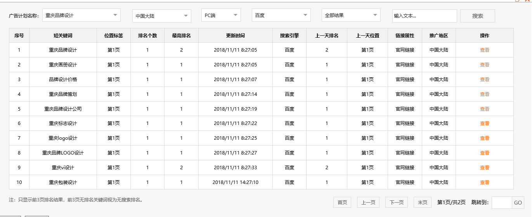The image size is (532, 217).
Task: Click update time 2018/11/11 8:27:27
Action: point(236,153)
